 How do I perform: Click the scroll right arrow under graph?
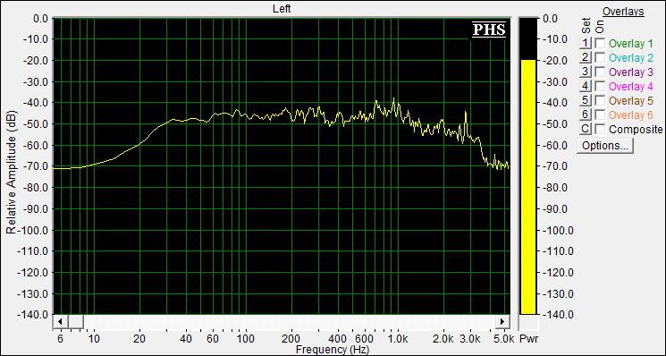[502, 322]
